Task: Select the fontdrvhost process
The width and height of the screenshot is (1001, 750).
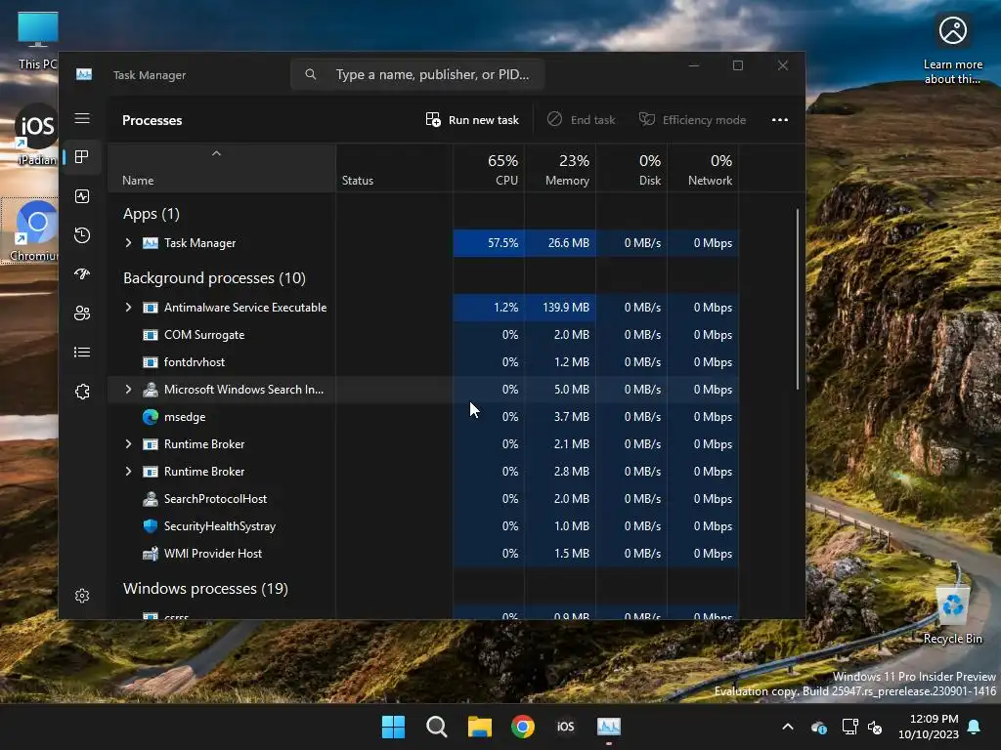Action: point(423,362)
